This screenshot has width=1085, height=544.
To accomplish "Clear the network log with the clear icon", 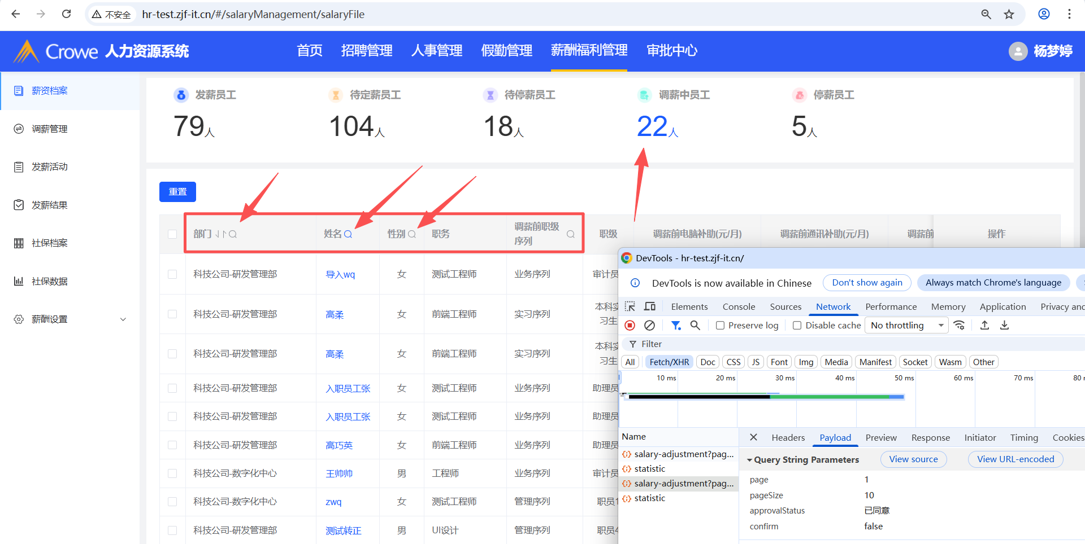I will [650, 326].
